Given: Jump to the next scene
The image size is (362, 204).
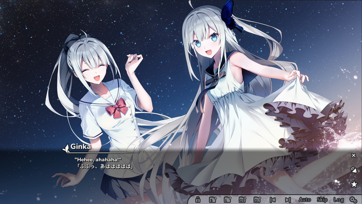Looking at the screenshot, I should pos(288,199).
